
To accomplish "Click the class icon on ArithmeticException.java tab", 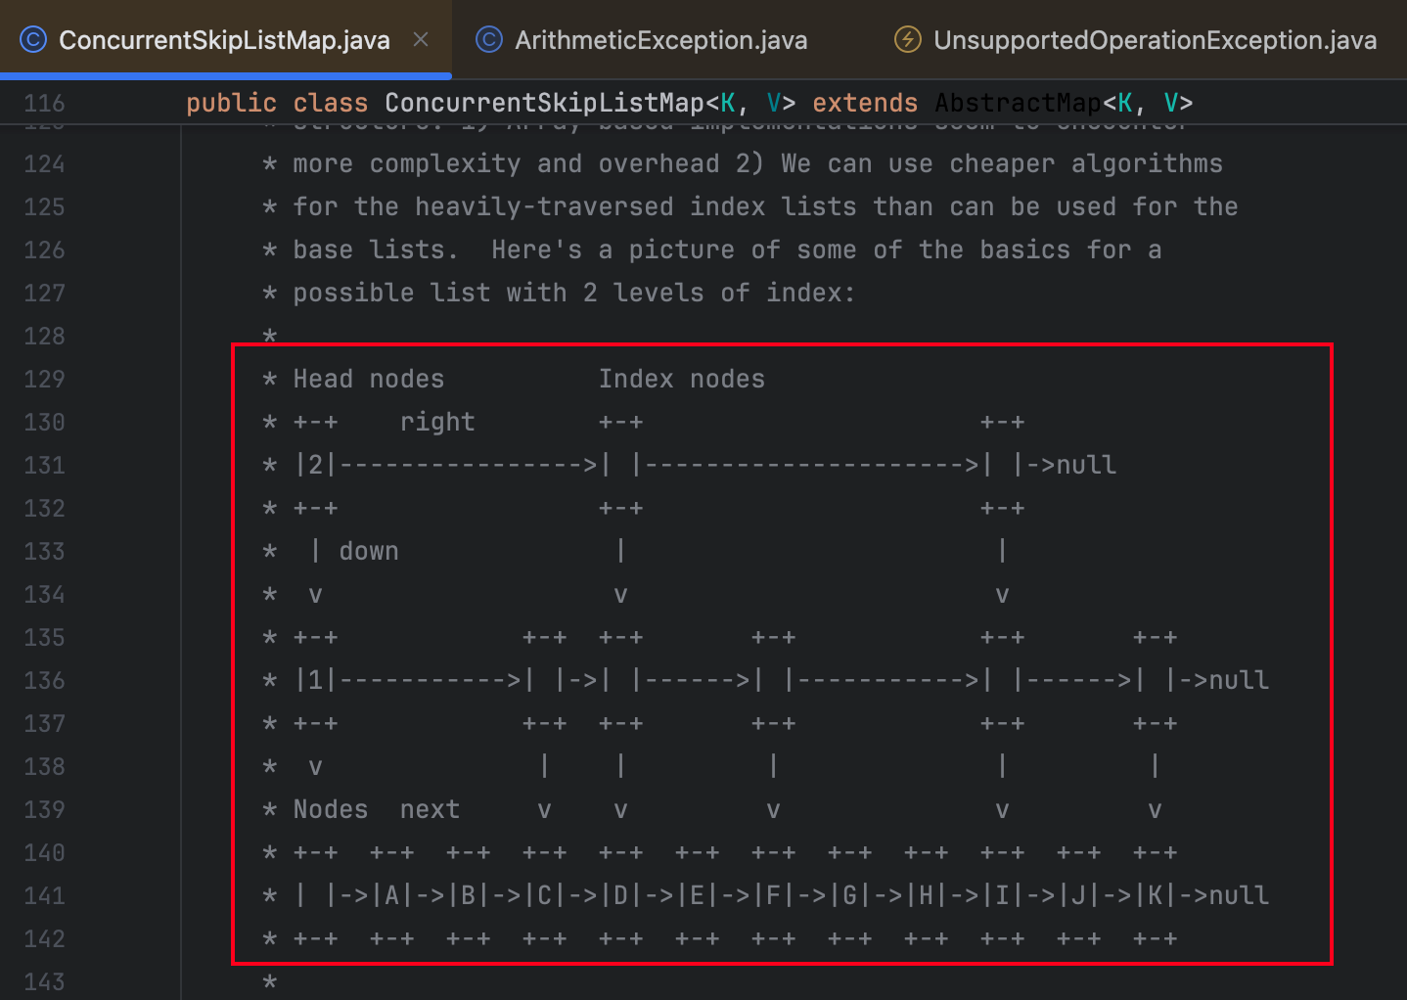I will pos(488,40).
